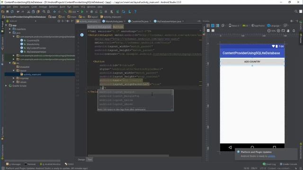Click the Synchronize toolbar icon
Image resolution: width=303 pixels, height=170 pixels.
[x=12, y=12]
